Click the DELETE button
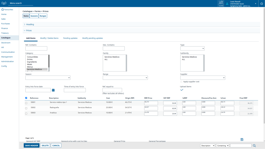 point(45,145)
